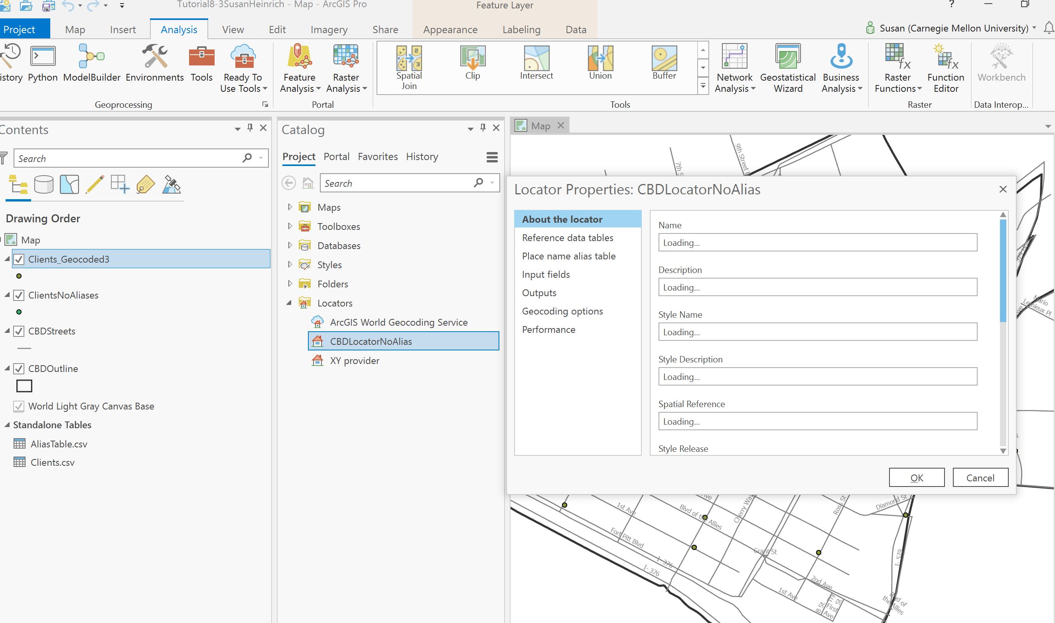Select Geocoding options in locator properties
This screenshot has height=623, width=1055.
click(x=562, y=311)
